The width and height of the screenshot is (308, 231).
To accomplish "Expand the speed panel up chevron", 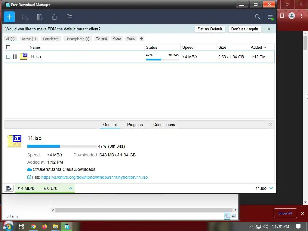I will pos(71,188).
